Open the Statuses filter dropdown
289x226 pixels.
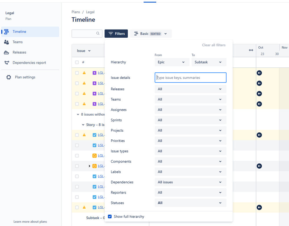coord(190,203)
